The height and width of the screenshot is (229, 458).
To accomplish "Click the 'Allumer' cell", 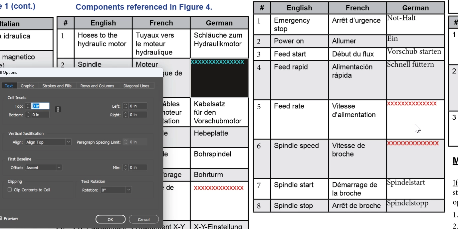I will (357, 41).
